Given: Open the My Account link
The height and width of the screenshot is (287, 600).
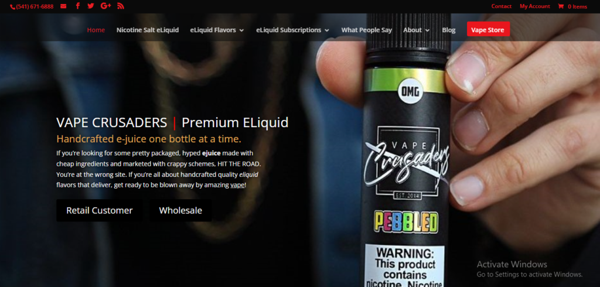Looking at the screenshot, I should click(534, 6).
